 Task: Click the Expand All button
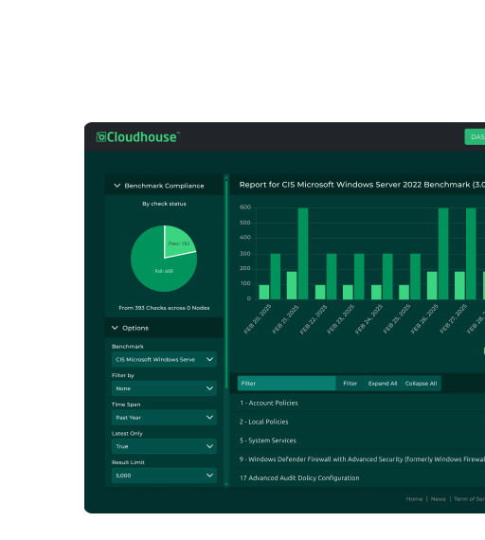383,384
